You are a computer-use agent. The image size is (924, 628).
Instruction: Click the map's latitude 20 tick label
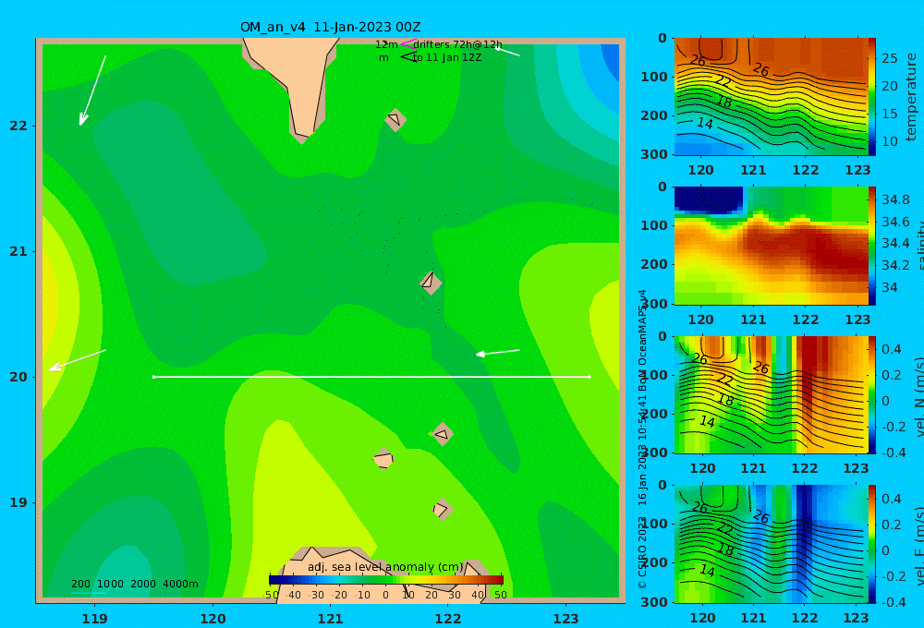(x=18, y=377)
